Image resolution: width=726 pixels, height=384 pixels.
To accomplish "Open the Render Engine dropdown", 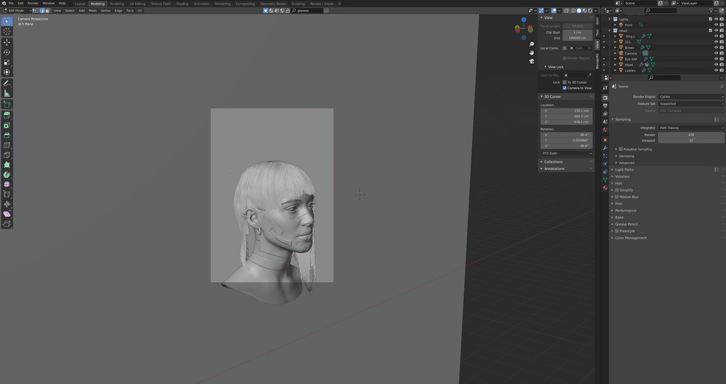I will 691,97.
